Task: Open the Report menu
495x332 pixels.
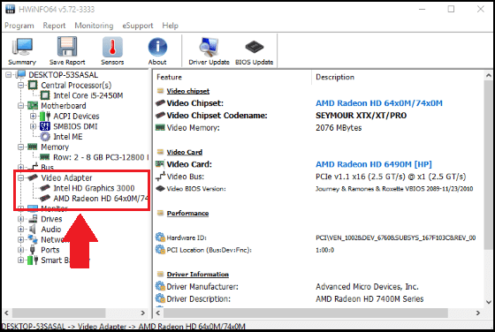Action: pyautogui.click(x=54, y=26)
